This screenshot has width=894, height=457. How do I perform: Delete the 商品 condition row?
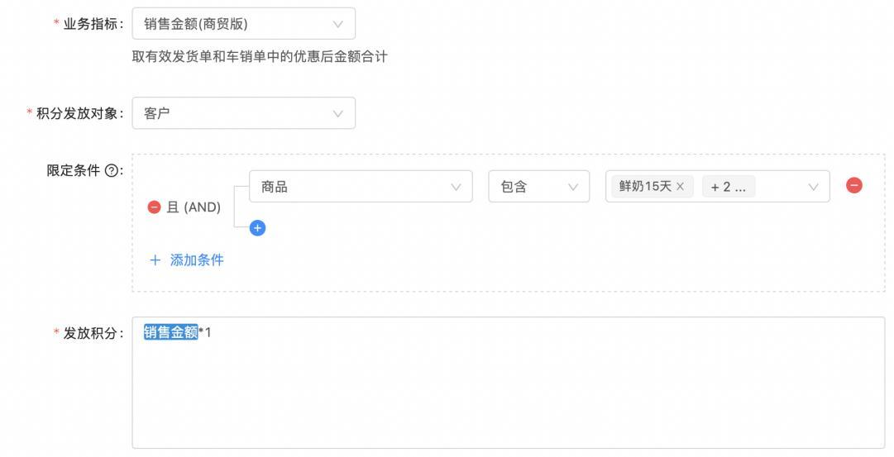click(854, 186)
